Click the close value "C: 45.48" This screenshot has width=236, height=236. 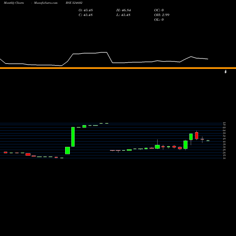[85, 15]
